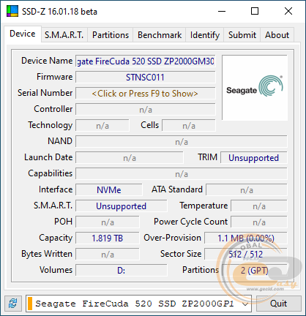Viewport: 306px width, 316px height.
Task: Click the Launch Date n/a field
Action: click(x=130, y=158)
